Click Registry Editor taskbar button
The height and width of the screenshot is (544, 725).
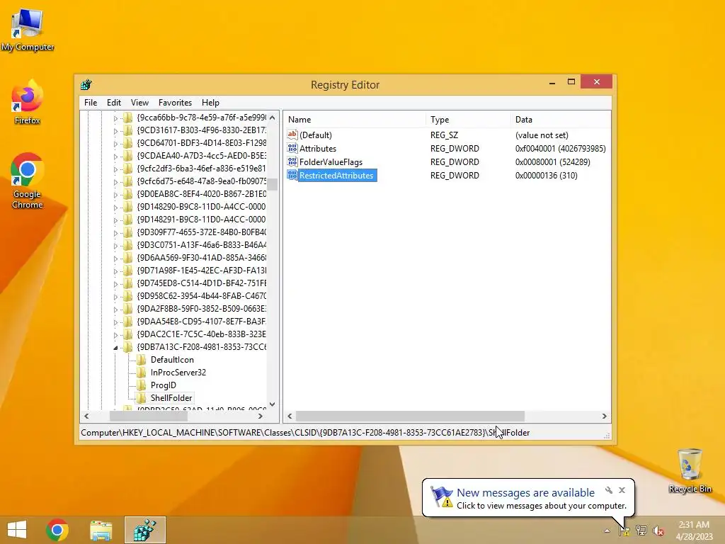(x=144, y=530)
